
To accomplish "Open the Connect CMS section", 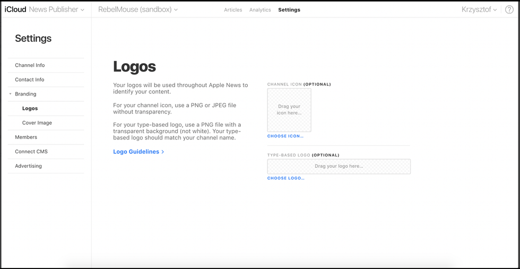I will coord(31,151).
